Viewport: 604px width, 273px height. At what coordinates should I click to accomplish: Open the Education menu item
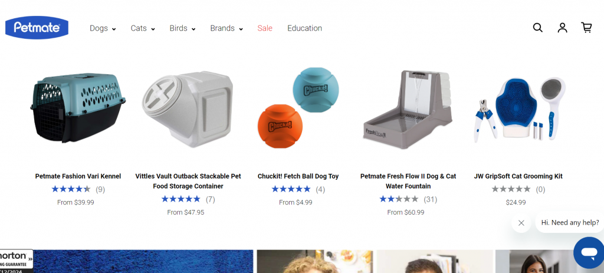pos(304,28)
